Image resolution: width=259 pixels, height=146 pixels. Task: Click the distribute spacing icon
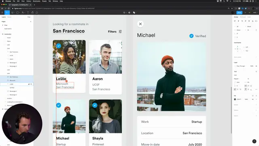(256, 21)
